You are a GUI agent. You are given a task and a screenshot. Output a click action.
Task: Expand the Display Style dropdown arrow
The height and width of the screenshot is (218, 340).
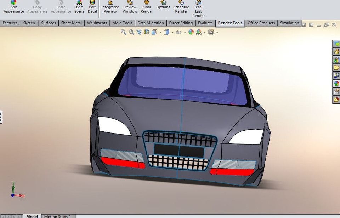172,33
